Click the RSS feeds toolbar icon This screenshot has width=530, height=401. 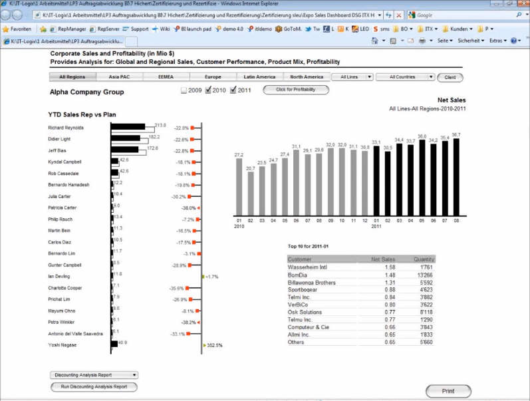click(x=393, y=41)
